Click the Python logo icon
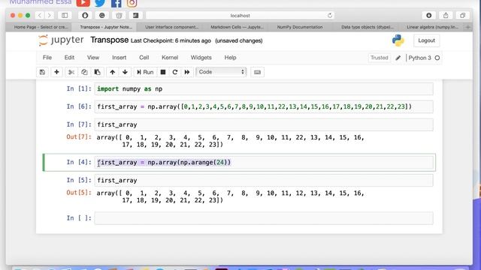Image resolution: width=481 pixels, height=270 pixels. 398,40
